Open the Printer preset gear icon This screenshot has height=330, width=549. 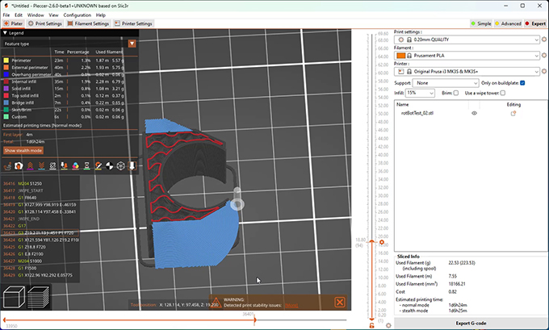544,71
